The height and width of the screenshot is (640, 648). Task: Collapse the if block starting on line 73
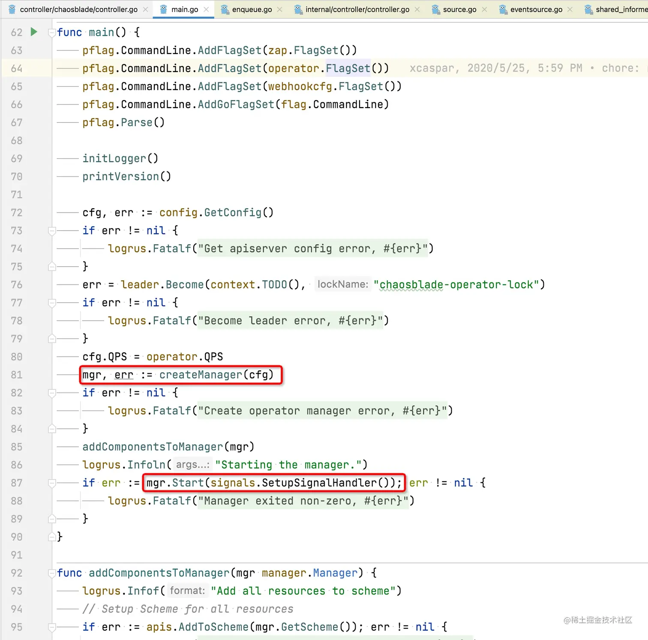[52, 231]
